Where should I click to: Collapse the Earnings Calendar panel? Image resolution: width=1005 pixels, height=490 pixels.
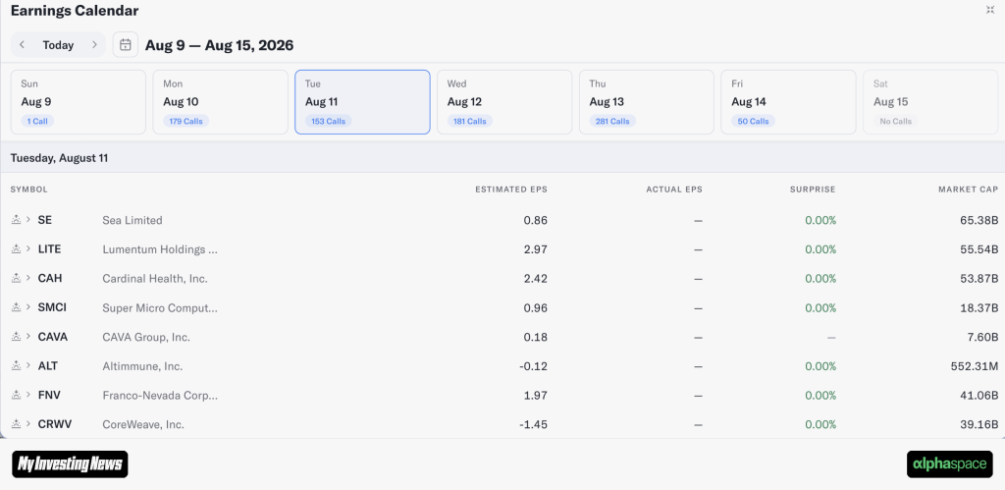point(990,10)
